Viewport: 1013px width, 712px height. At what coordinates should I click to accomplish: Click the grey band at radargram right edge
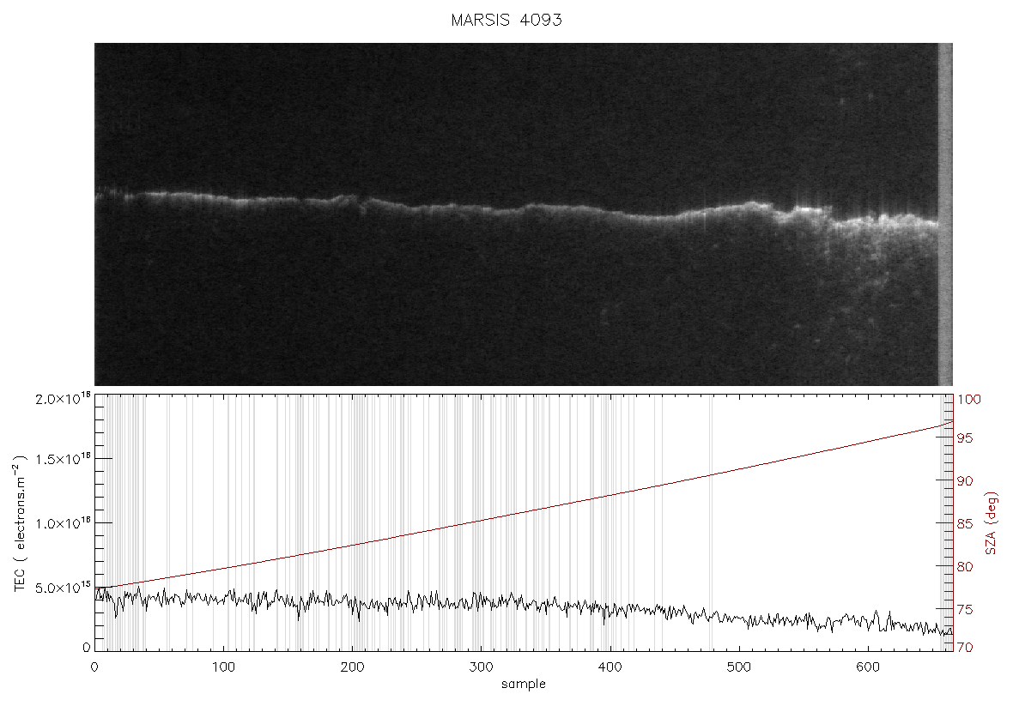pyautogui.click(x=945, y=214)
